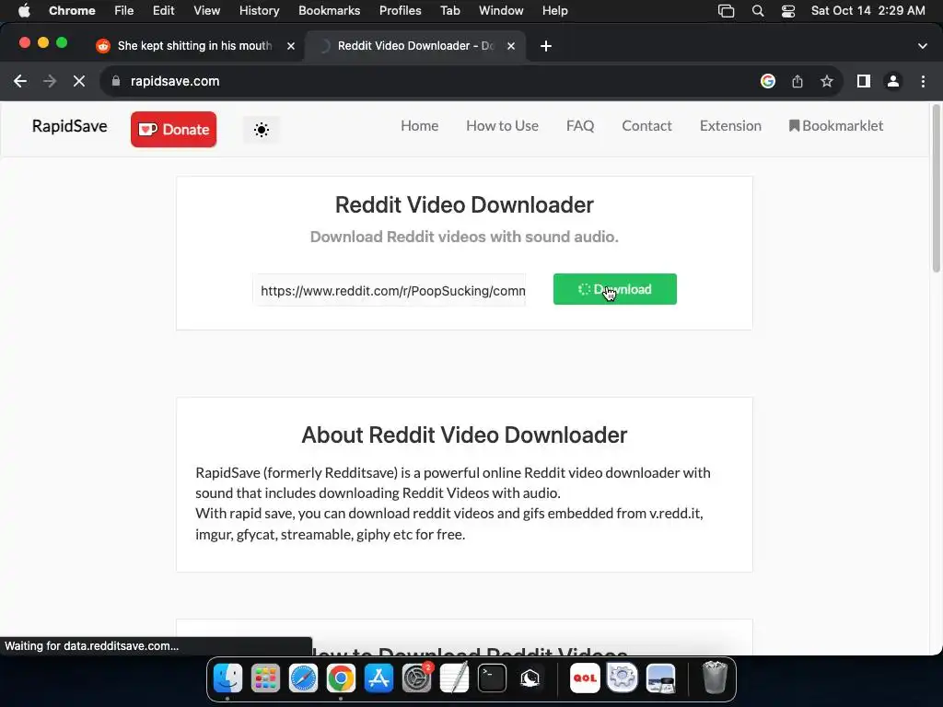Click the lock icon in address bar

[x=116, y=81]
